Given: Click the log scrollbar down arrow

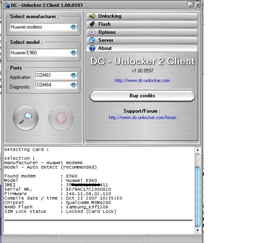Looking at the screenshot, I should (197, 231).
